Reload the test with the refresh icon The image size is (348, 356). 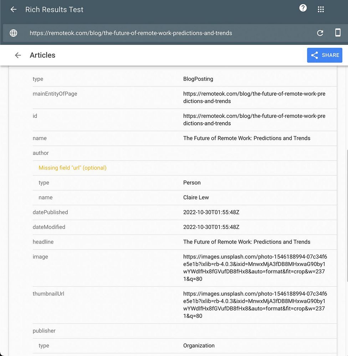click(320, 33)
